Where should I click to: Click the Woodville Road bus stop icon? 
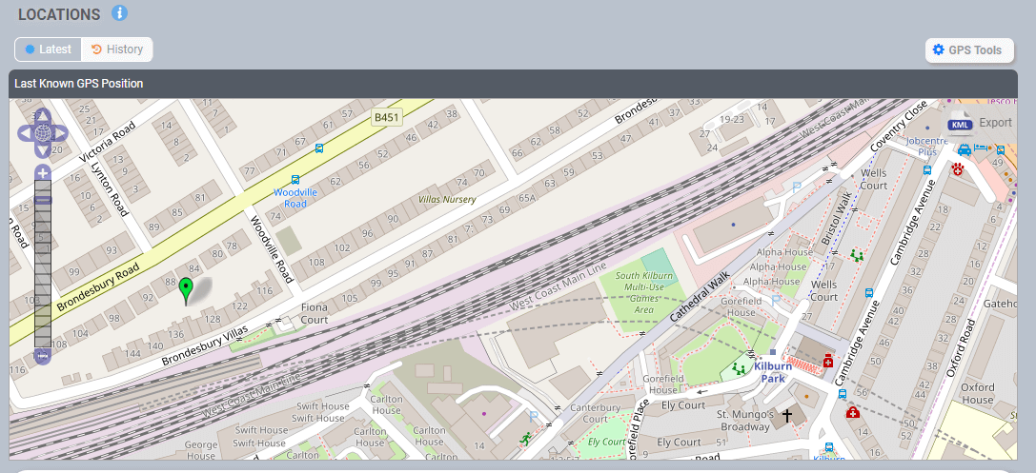click(295, 179)
